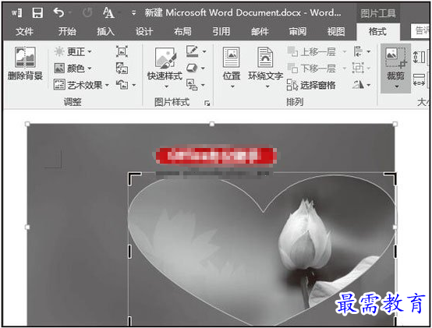Click the shape width icon

coord(419,79)
